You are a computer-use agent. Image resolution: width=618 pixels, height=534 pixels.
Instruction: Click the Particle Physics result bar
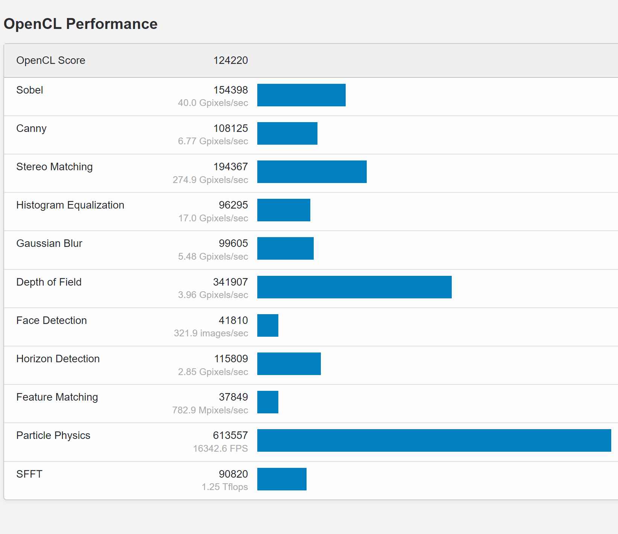tap(434, 440)
